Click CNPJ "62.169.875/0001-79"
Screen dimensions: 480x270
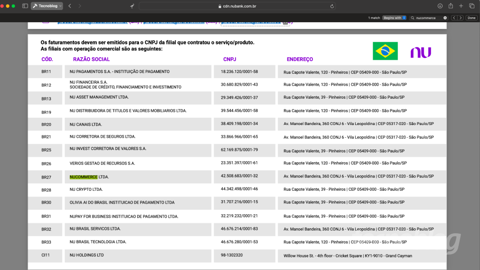point(240,149)
